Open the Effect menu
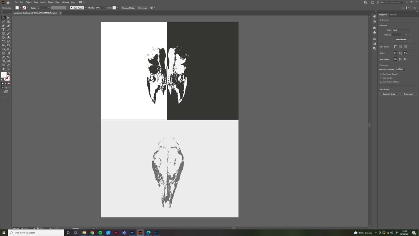 click(x=50, y=2)
